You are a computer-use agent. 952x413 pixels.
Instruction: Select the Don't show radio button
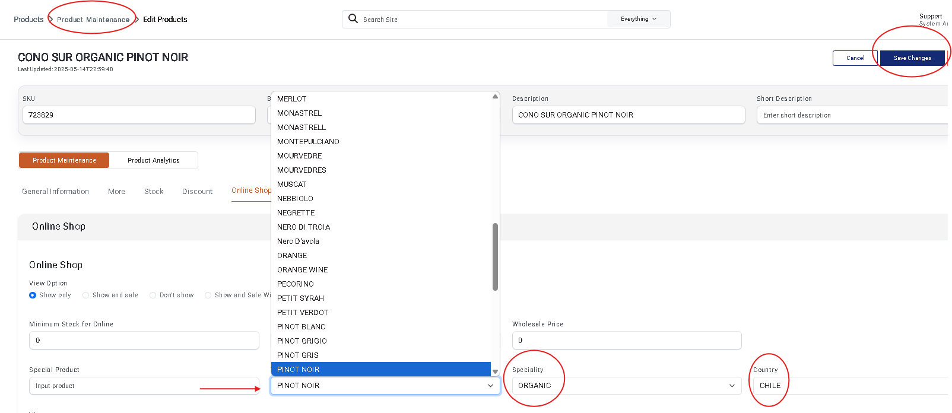coord(153,295)
